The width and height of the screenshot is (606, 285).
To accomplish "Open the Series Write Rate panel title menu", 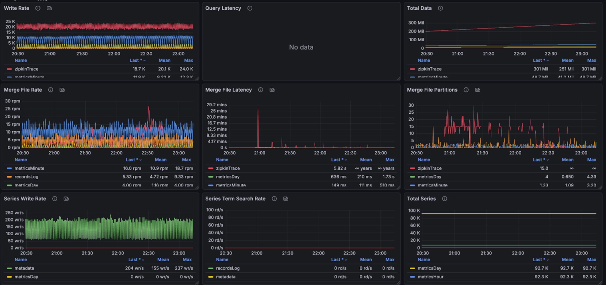I will [x=25, y=199].
